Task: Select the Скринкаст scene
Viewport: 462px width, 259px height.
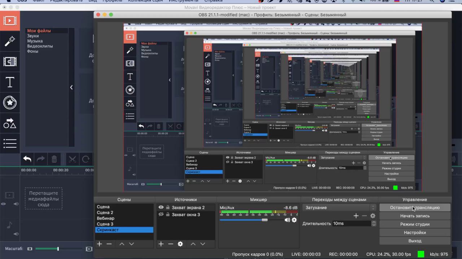Action: click(x=124, y=230)
